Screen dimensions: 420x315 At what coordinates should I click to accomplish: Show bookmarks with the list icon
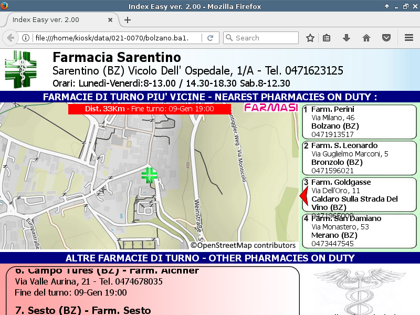coord(327,38)
